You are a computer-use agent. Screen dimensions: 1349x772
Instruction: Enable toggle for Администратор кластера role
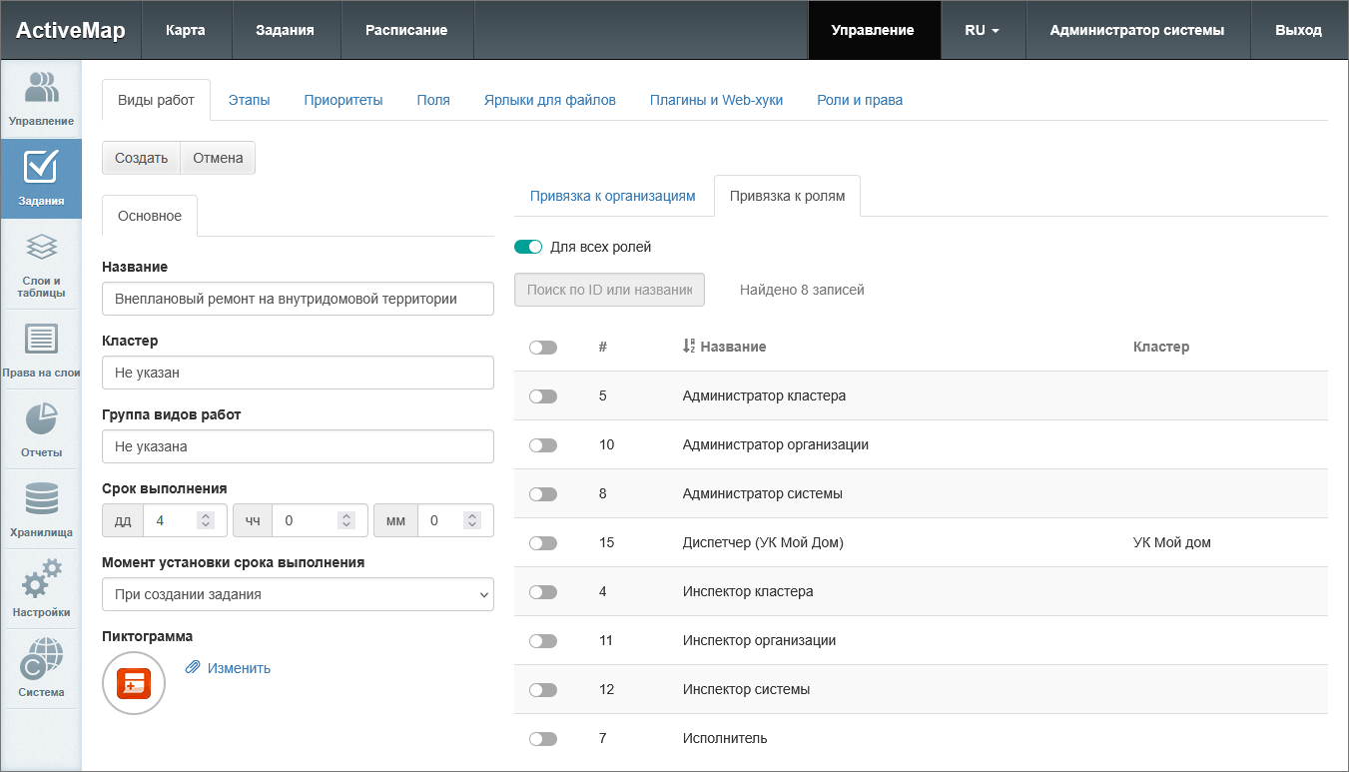coord(543,396)
